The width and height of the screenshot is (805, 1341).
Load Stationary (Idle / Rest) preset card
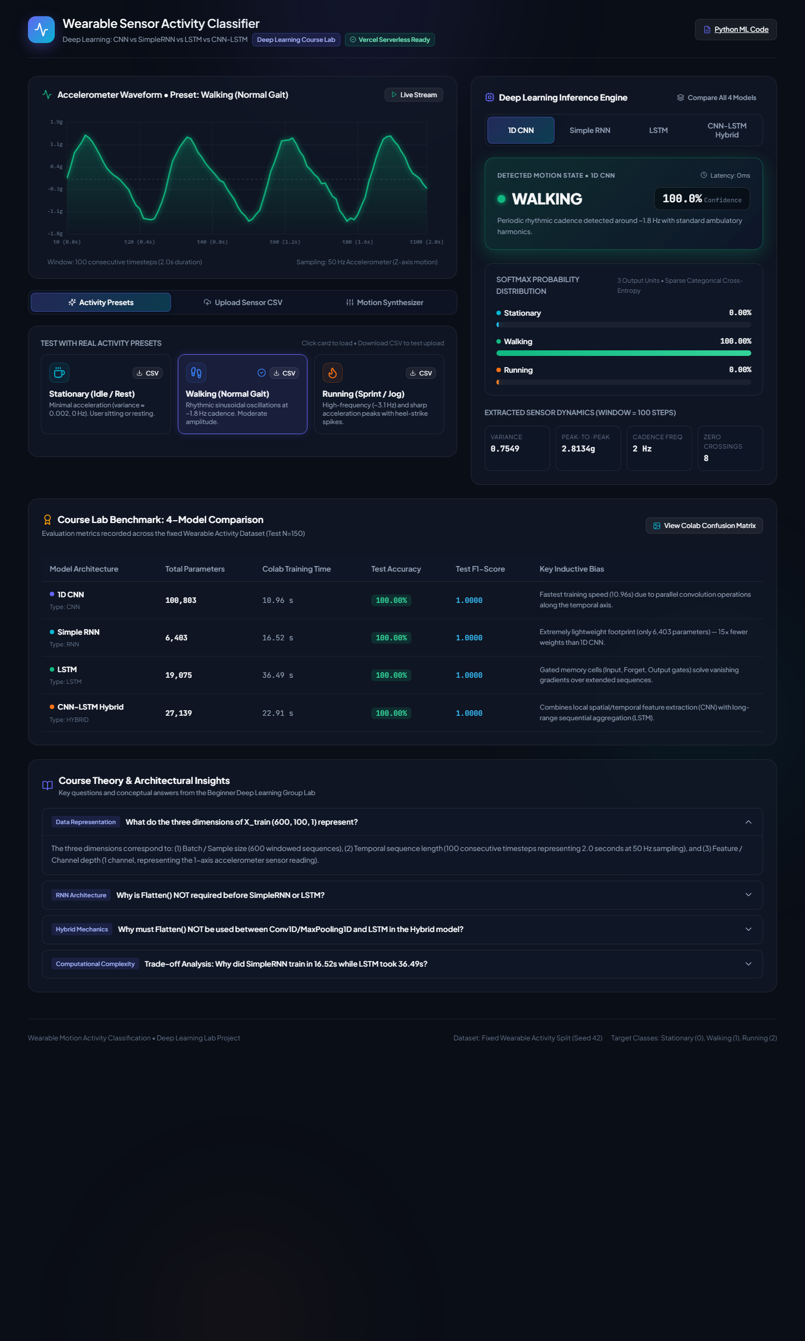click(106, 394)
